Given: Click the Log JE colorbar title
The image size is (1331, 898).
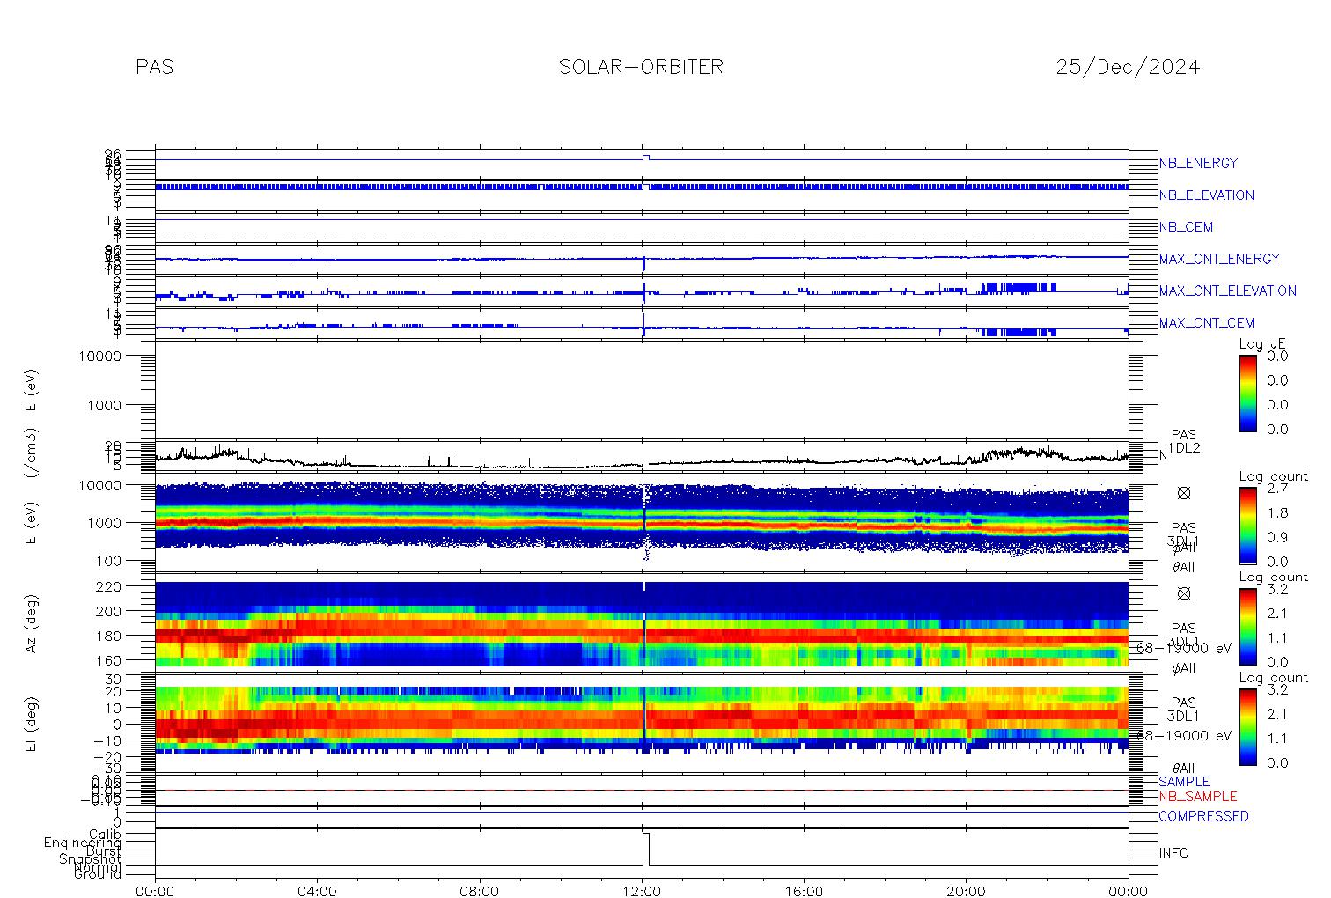Looking at the screenshot, I should 1262,344.
